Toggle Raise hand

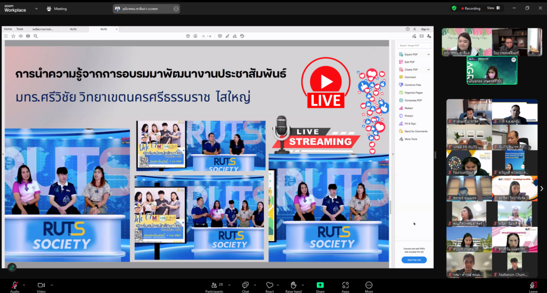pos(293,287)
